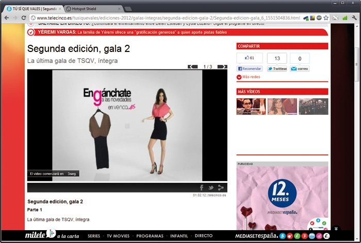Image resolution: width=361 pixels, height=243 pixels.
Task: Click the round gray badge icon in address bar
Action: (319, 18)
